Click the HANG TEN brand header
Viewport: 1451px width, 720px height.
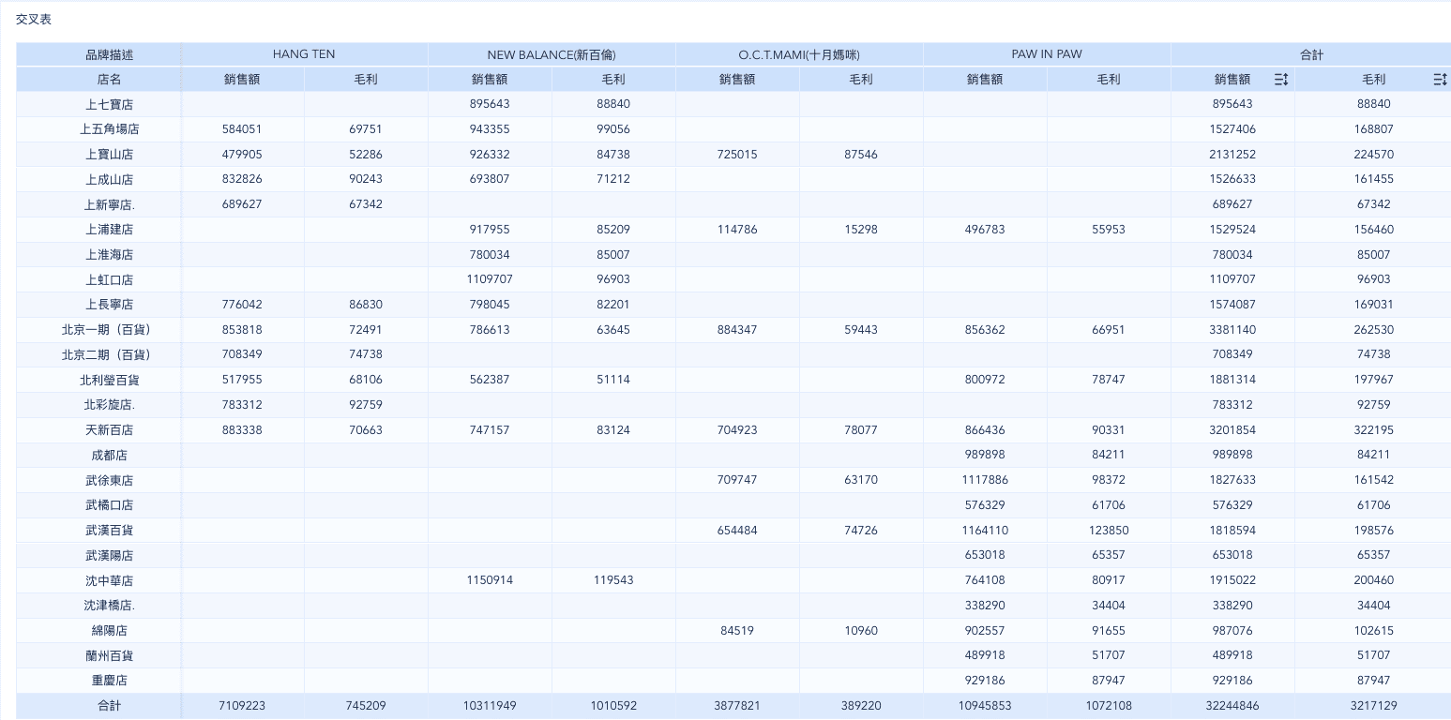coord(304,54)
